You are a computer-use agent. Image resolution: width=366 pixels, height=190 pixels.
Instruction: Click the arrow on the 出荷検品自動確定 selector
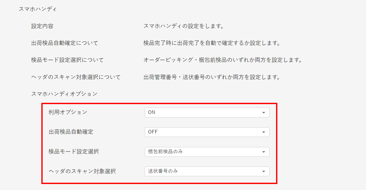[264, 132]
